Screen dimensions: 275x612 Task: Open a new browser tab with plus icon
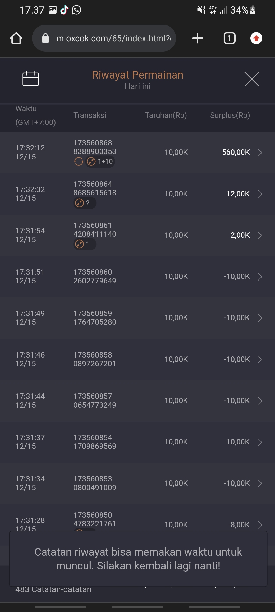tap(198, 39)
